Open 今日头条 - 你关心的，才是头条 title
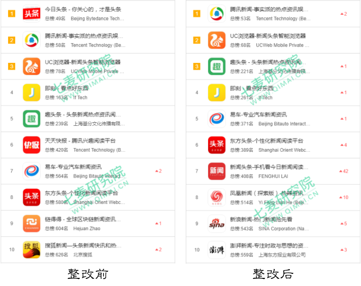Image resolution: width=361 pixels, height=286 pixels. pyautogui.click(x=83, y=10)
